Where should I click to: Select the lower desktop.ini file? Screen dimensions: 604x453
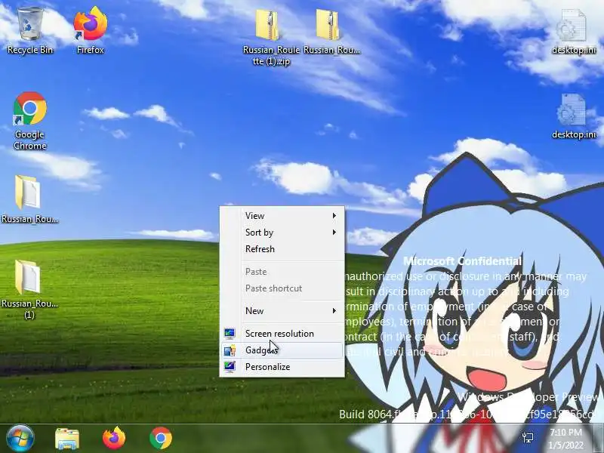tap(573, 116)
